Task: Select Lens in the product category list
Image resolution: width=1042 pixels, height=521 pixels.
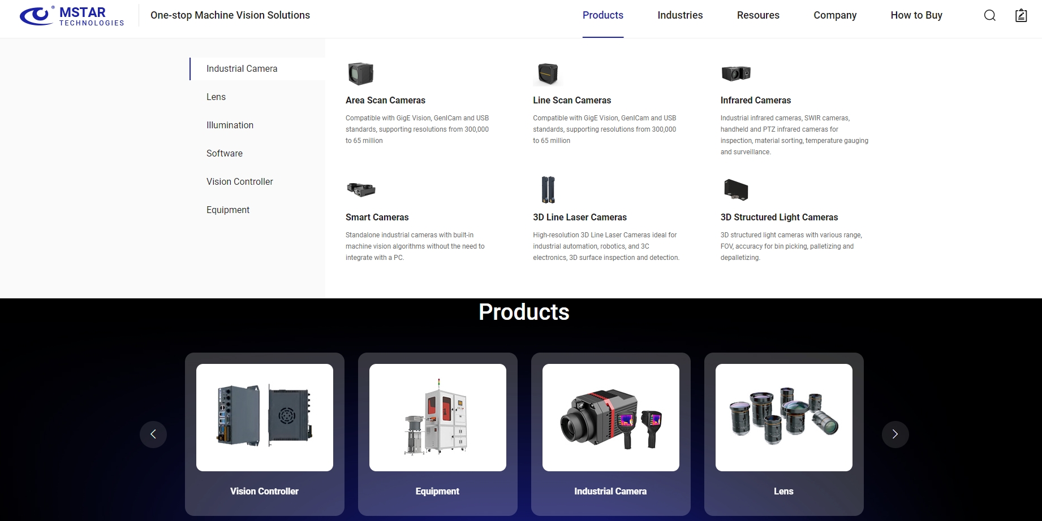Action: pyautogui.click(x=216, y=97)
